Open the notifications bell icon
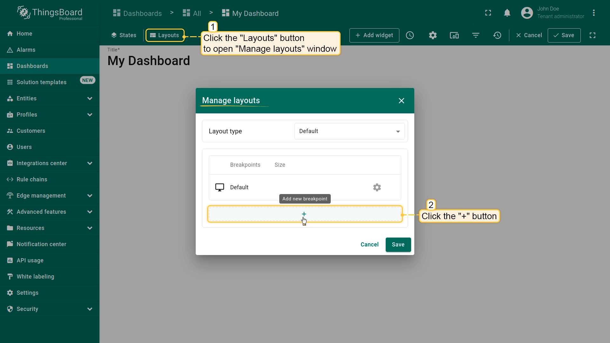610x343 pixels. pos(507,13)
